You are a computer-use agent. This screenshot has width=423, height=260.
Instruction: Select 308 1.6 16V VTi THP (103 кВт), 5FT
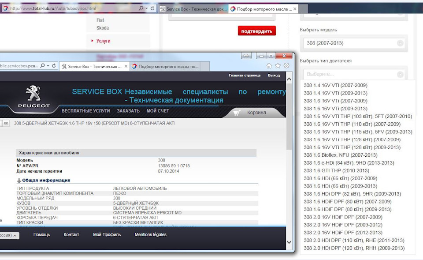(358, 116)
